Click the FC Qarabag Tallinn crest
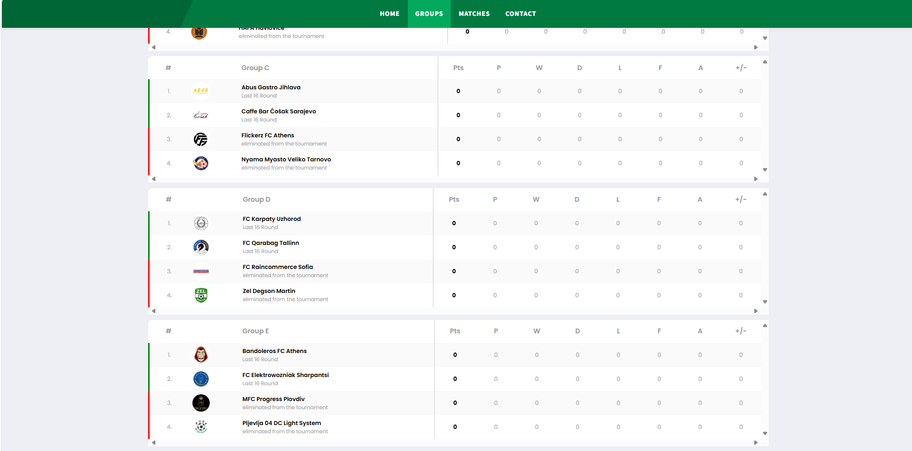 point(201,247)
